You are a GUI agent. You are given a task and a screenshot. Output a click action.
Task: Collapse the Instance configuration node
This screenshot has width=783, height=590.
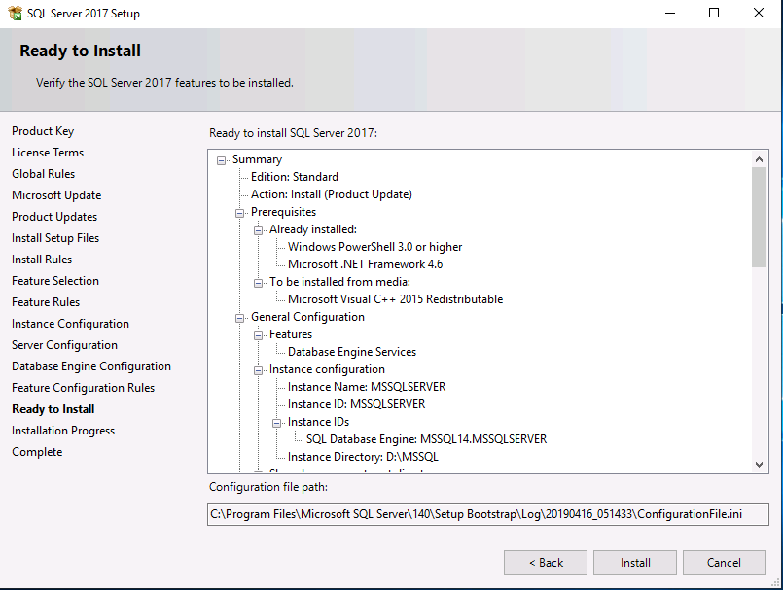(x=258, y=370)
